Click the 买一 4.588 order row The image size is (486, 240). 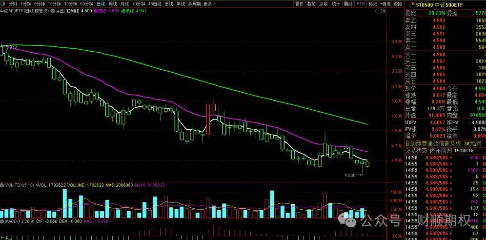tap(445, 55)
